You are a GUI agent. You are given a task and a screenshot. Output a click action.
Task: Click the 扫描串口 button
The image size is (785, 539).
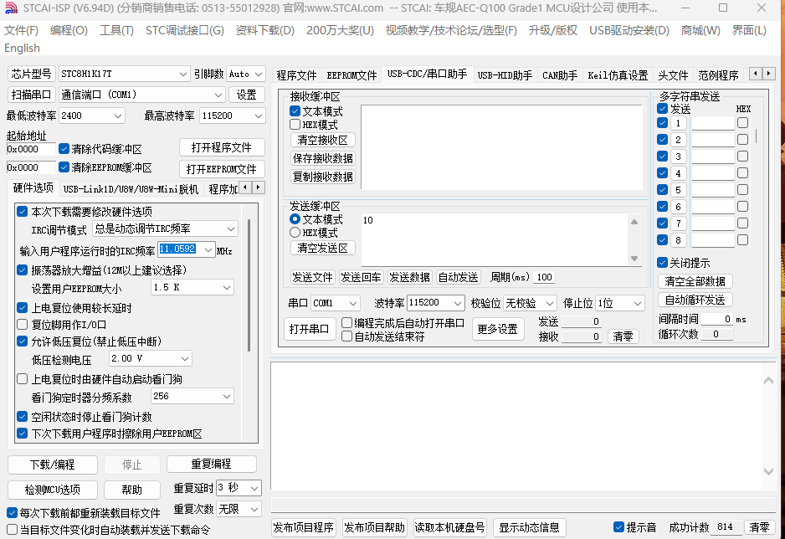pyautogui.click(x=31, y=95)
